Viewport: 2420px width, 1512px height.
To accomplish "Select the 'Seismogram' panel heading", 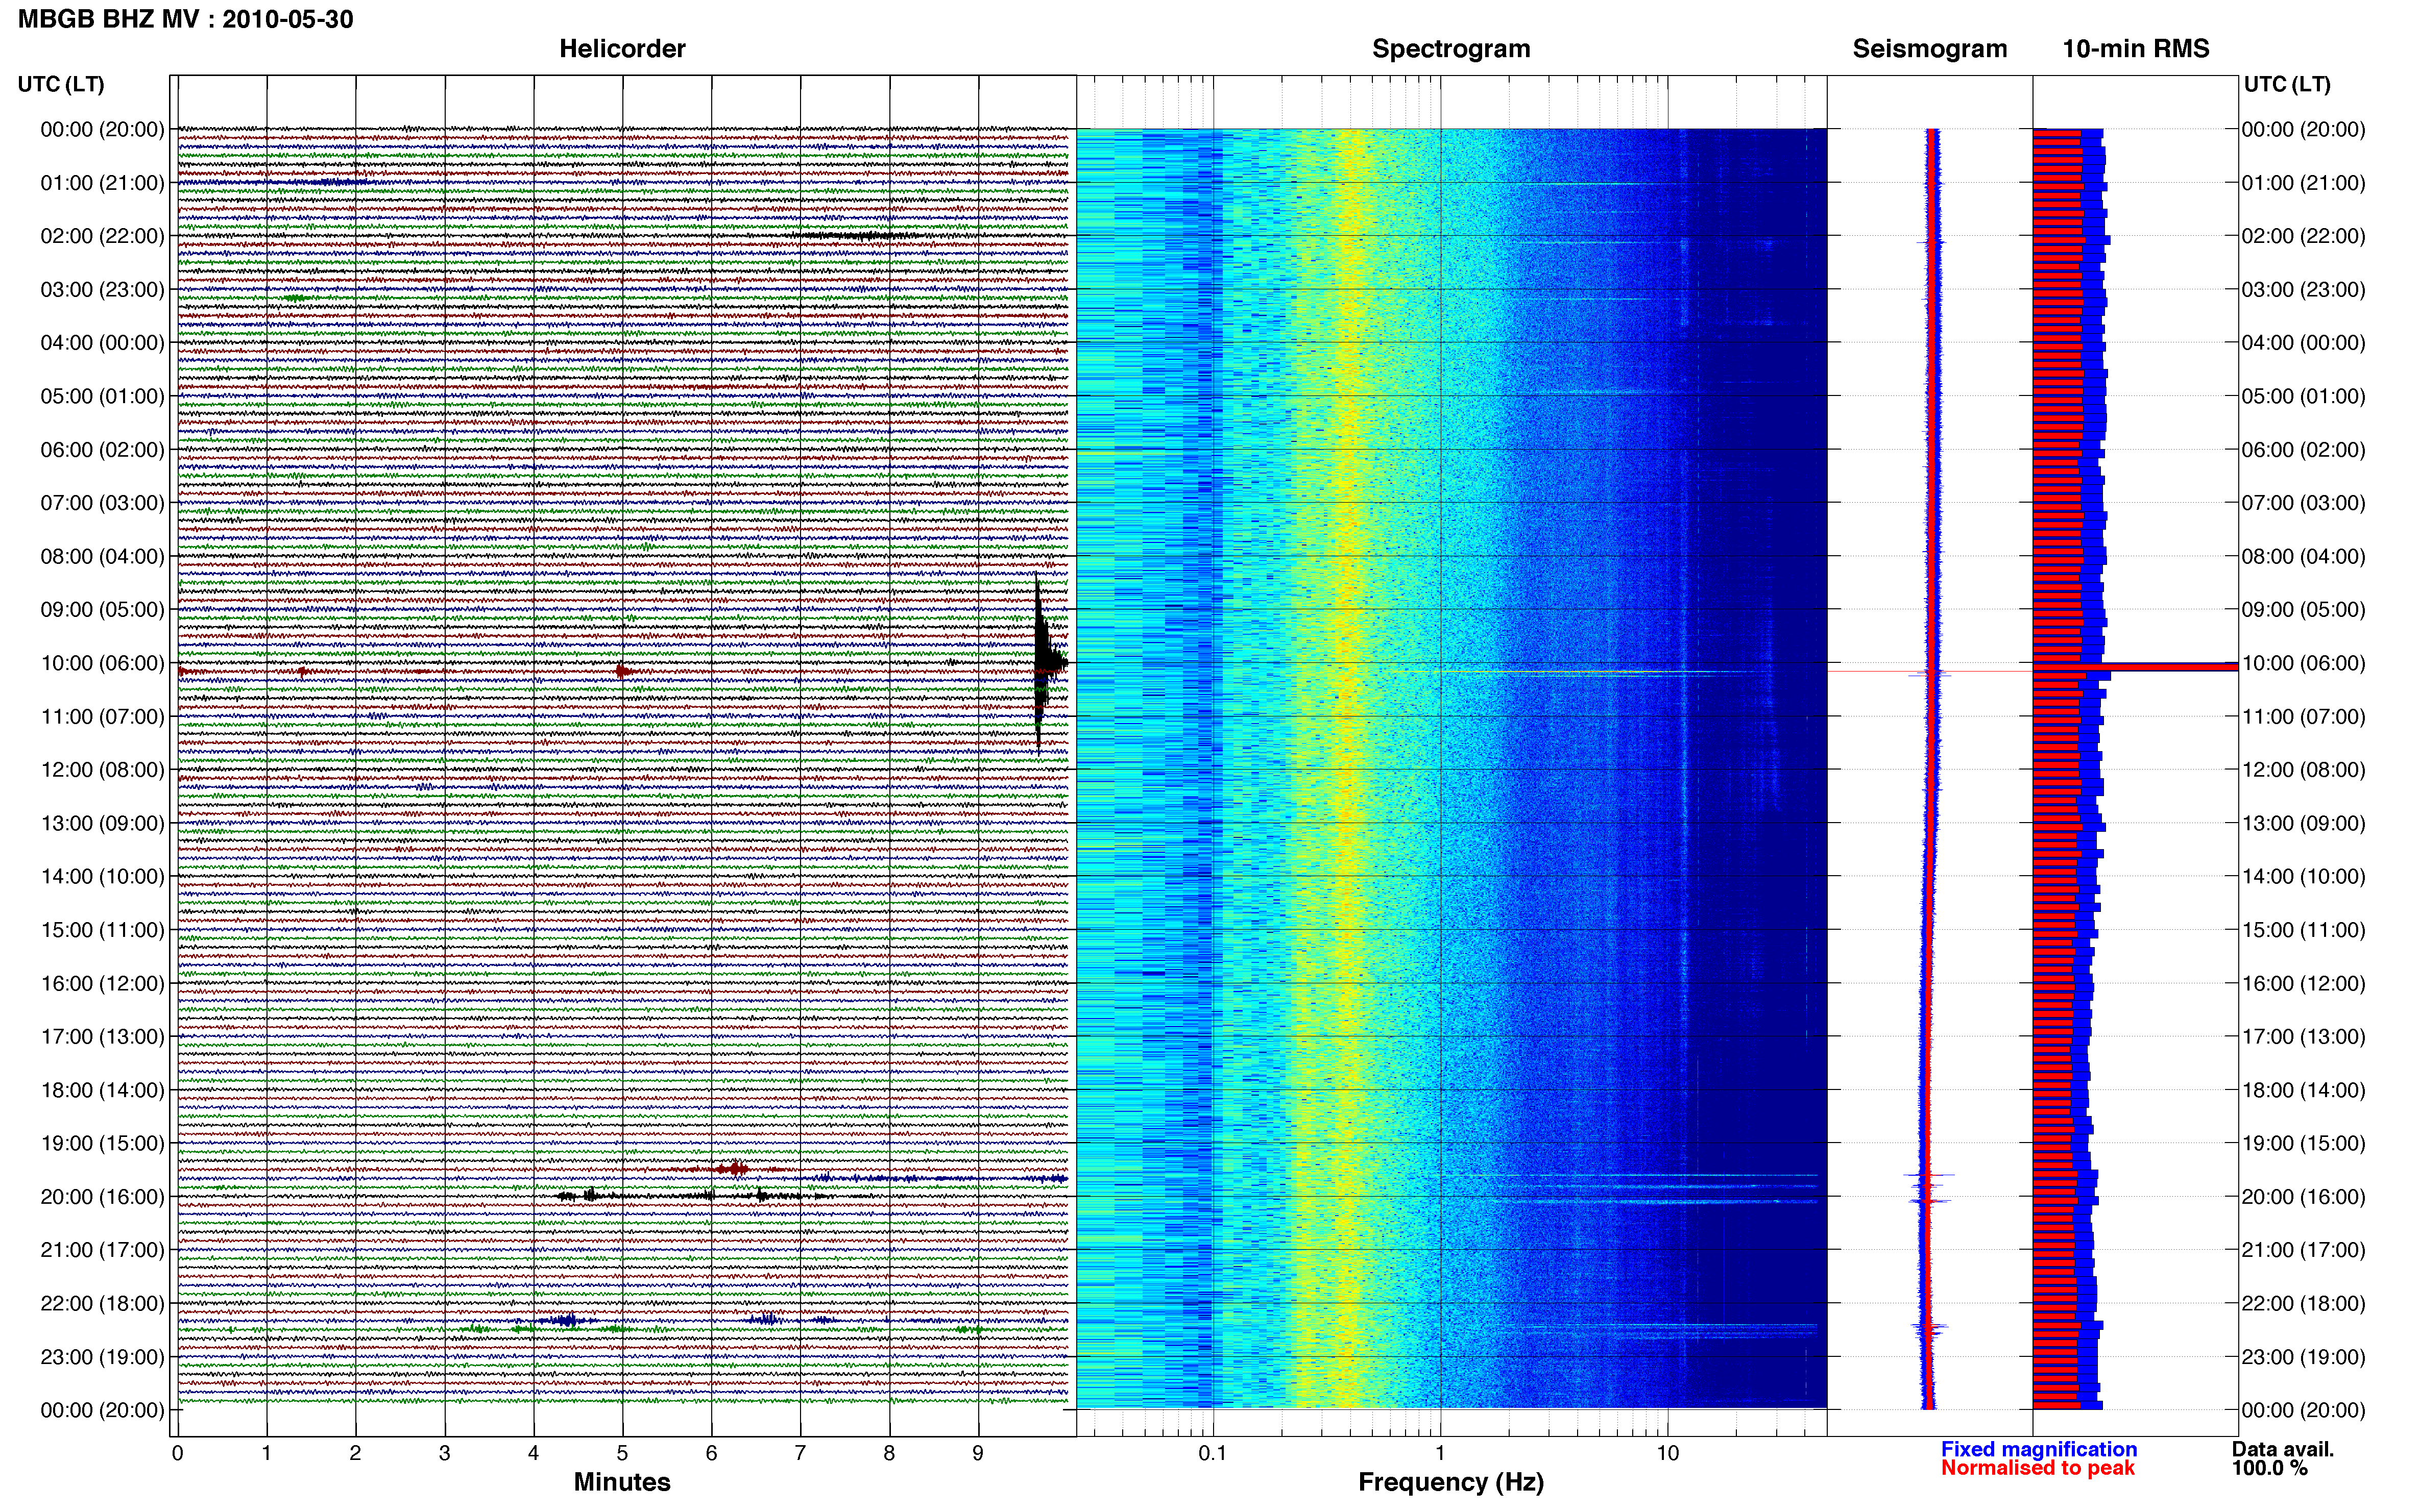I will click(x=1930, y=49).
